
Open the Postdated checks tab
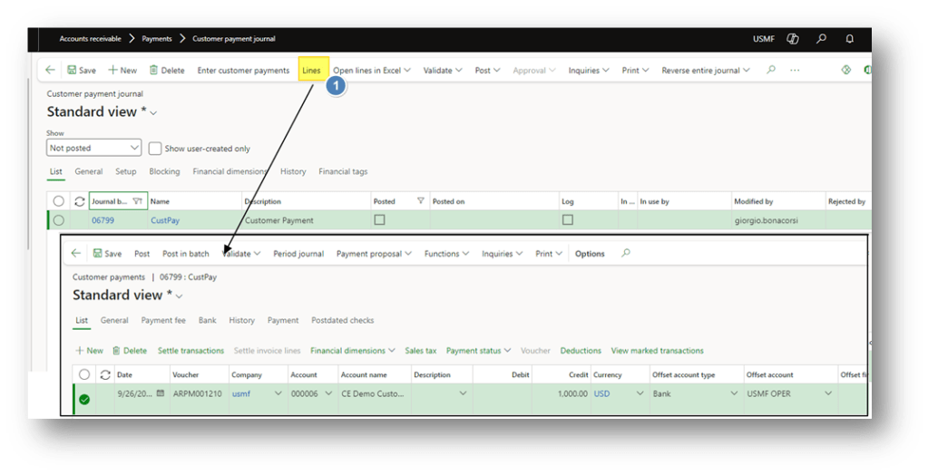pos(342,320)
